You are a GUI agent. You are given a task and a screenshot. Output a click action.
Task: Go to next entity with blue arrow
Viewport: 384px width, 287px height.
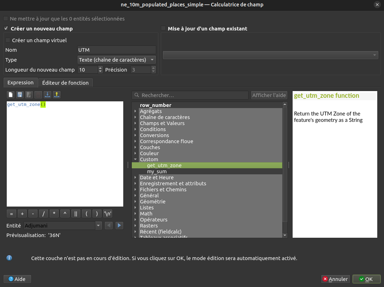click(x=119, y=225)
